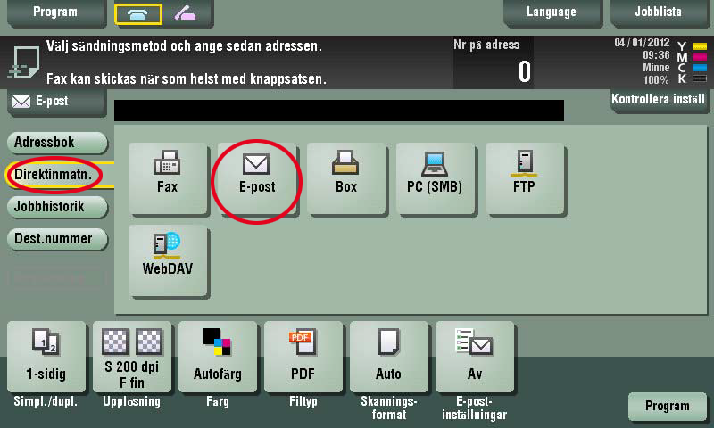Switch to the Jobbhistorik tab
714x428 pixels.
click(x=57, y=207)
